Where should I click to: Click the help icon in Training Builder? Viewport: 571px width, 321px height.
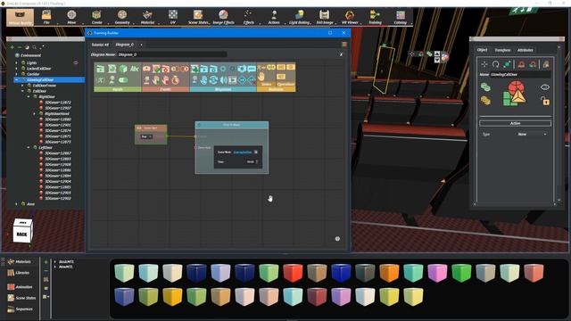point(337,239)
